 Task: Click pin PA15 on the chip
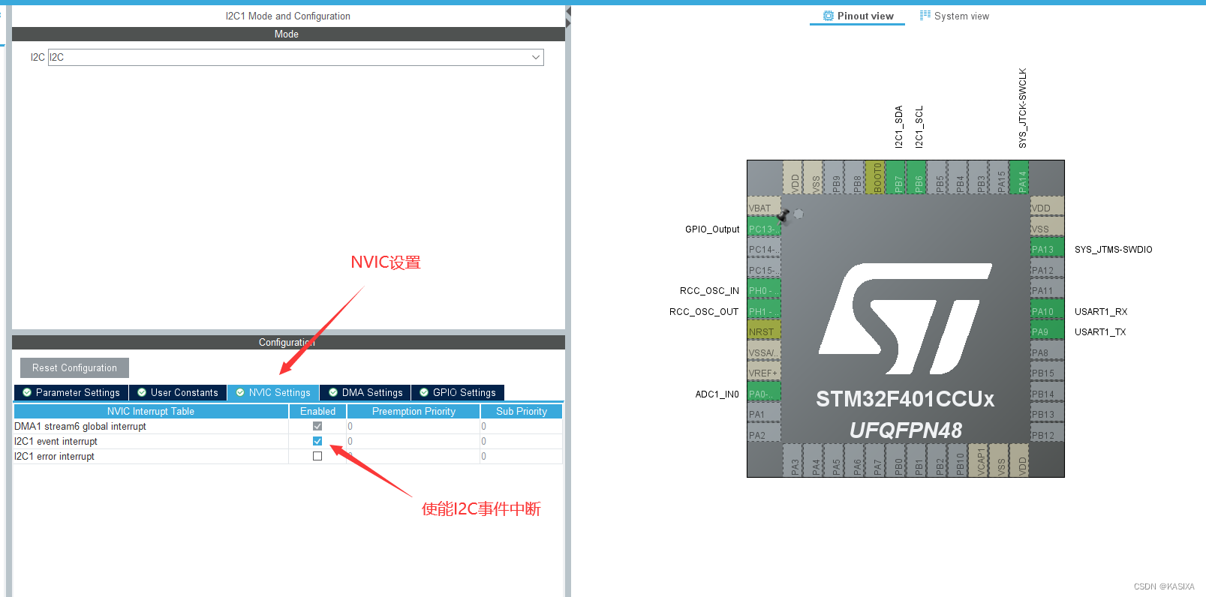pyautogui.click(x=1000, y=178)
